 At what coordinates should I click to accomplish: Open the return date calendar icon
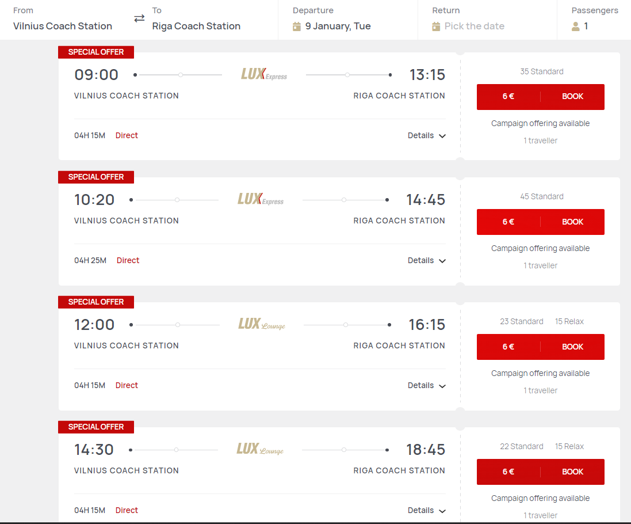pyautogui.click(x=436, y=26)
